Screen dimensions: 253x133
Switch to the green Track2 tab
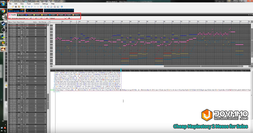click(x=21, y=15)
